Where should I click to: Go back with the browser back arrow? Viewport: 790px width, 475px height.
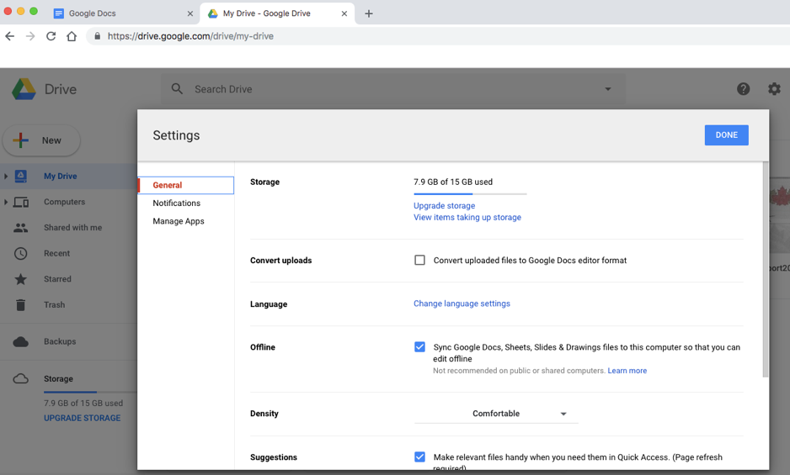(9, 36)
